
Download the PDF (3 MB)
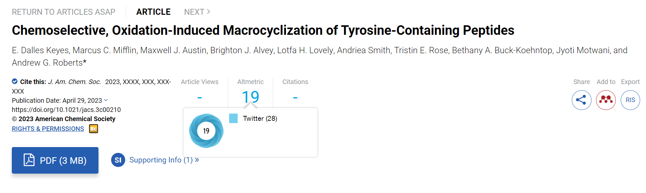tap(55, 160)
